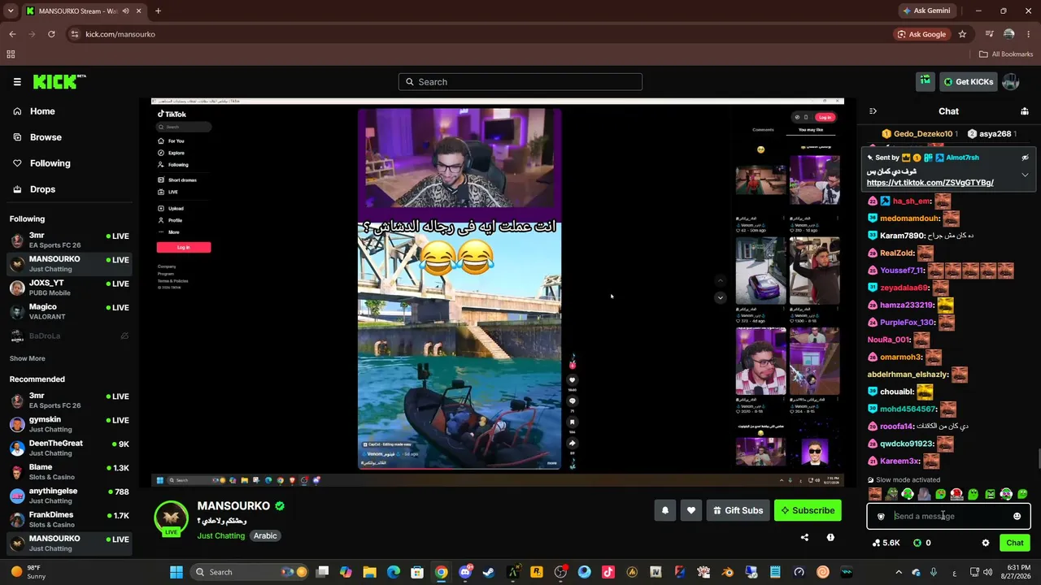
Task: Share the stream via share icon
Action: click(x=804, y=537)
